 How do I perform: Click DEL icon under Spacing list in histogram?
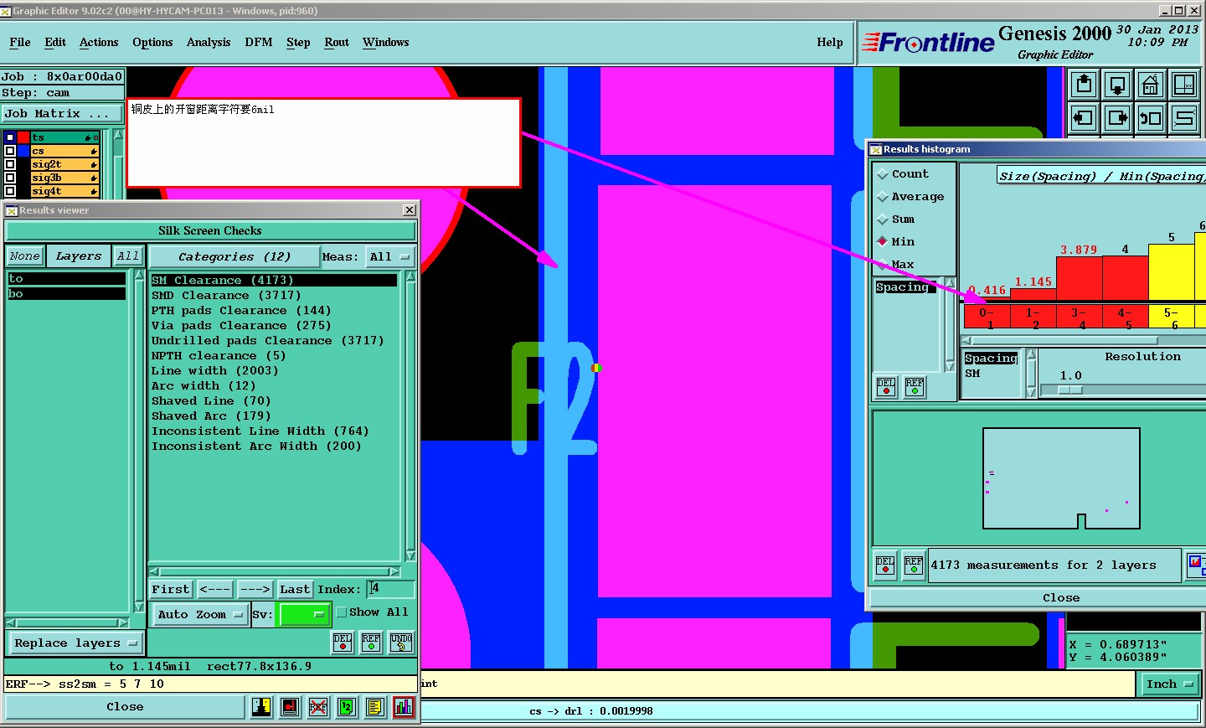(886, 387)
